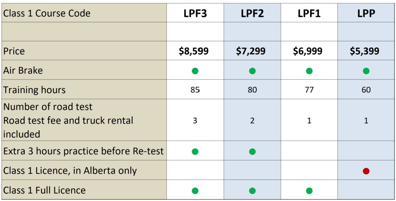Image resolution: width=396 pixels, height=201 pixels.
Task: Click the LPF1 Class 1 Full Licence dot
Action: coord(309,191)
